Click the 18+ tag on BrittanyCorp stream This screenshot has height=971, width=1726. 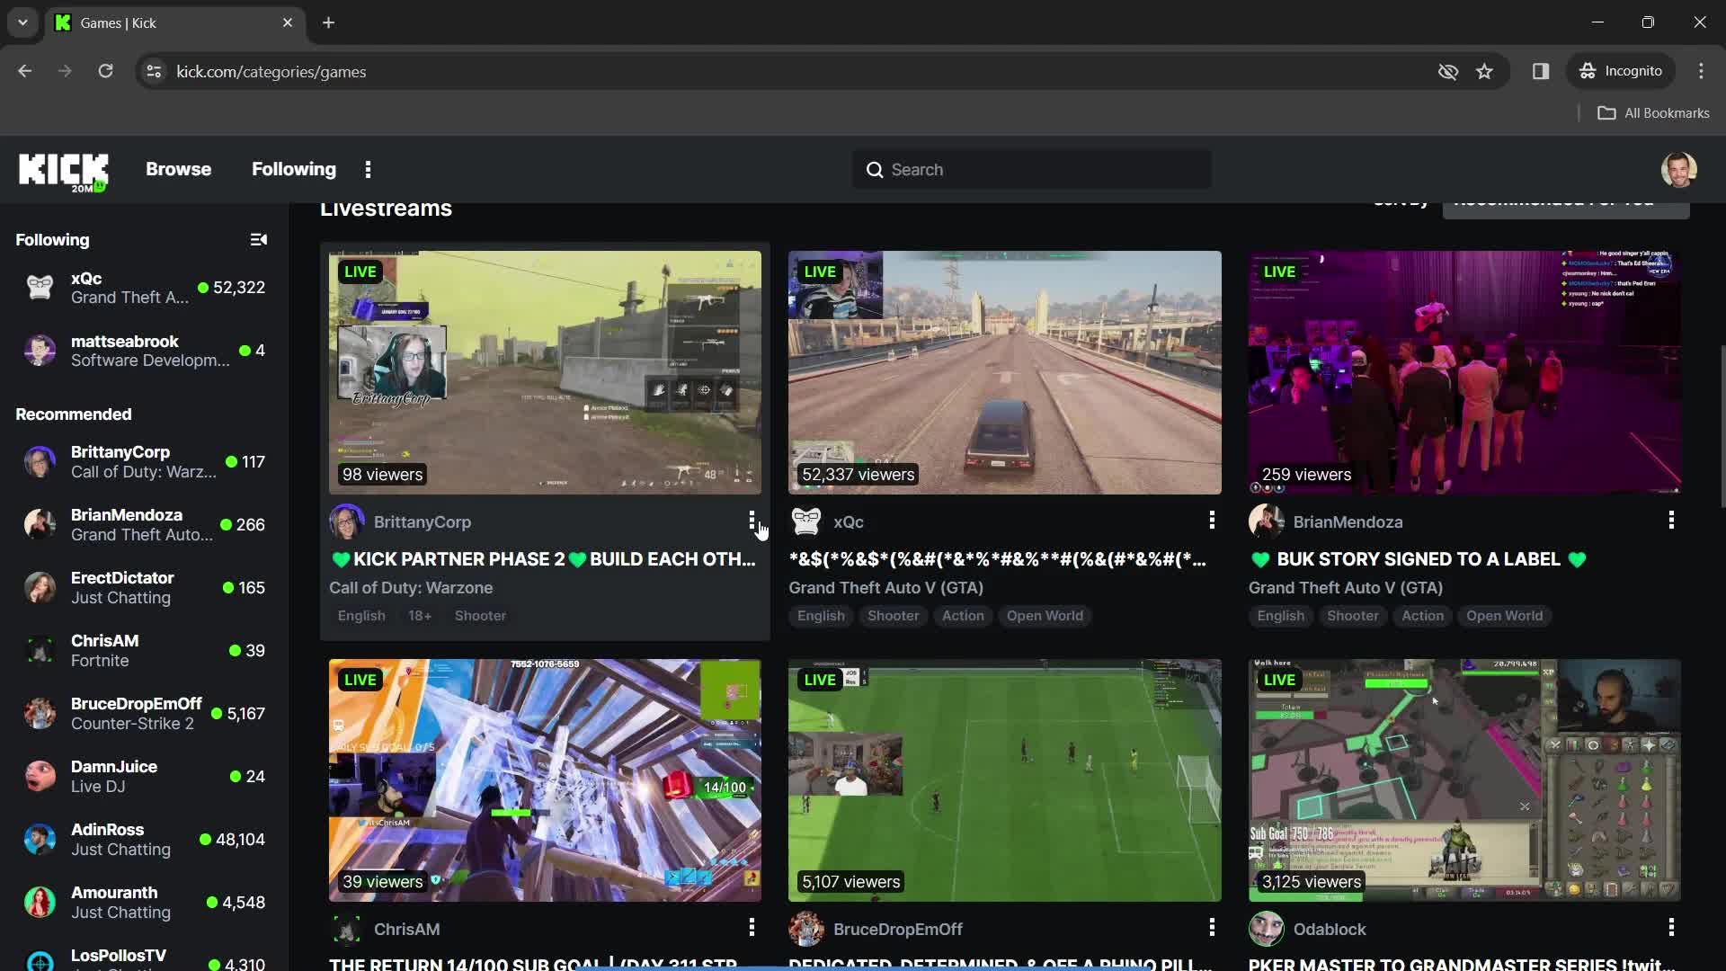[420, 616]
